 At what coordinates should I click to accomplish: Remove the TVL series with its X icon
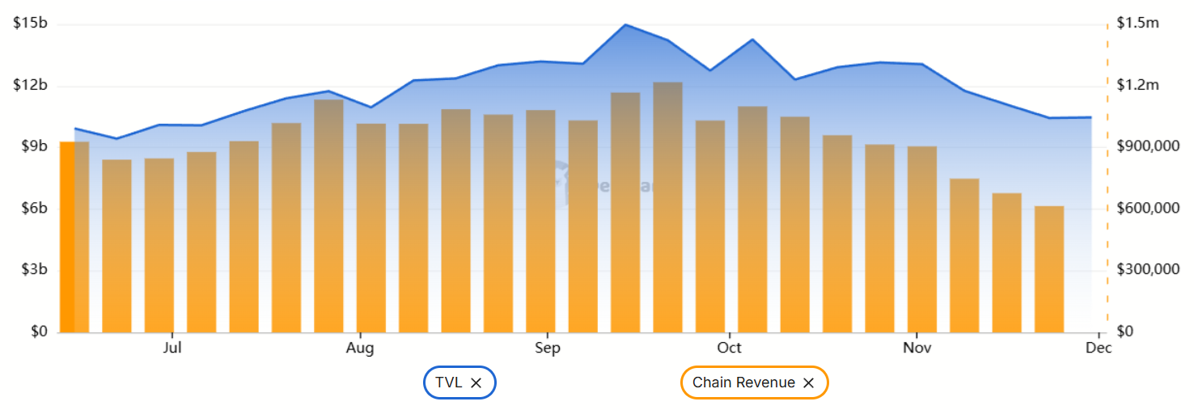click(476, 383)
